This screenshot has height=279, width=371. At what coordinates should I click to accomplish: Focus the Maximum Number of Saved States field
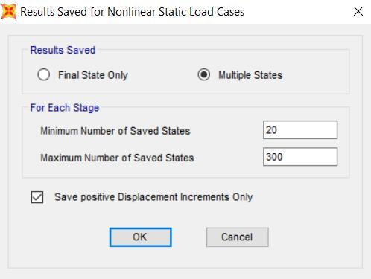point(300,157)
